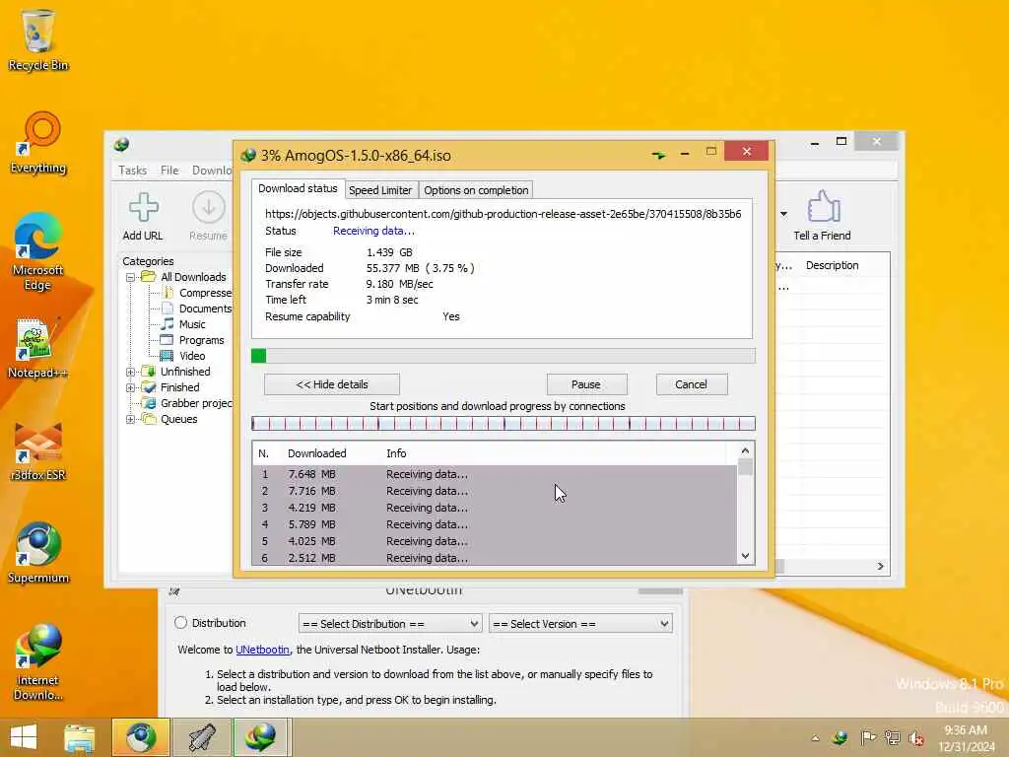This screenshot has height=757, width=1009.
Task: Open the Options on completion tab
Action: click(476, 190)
